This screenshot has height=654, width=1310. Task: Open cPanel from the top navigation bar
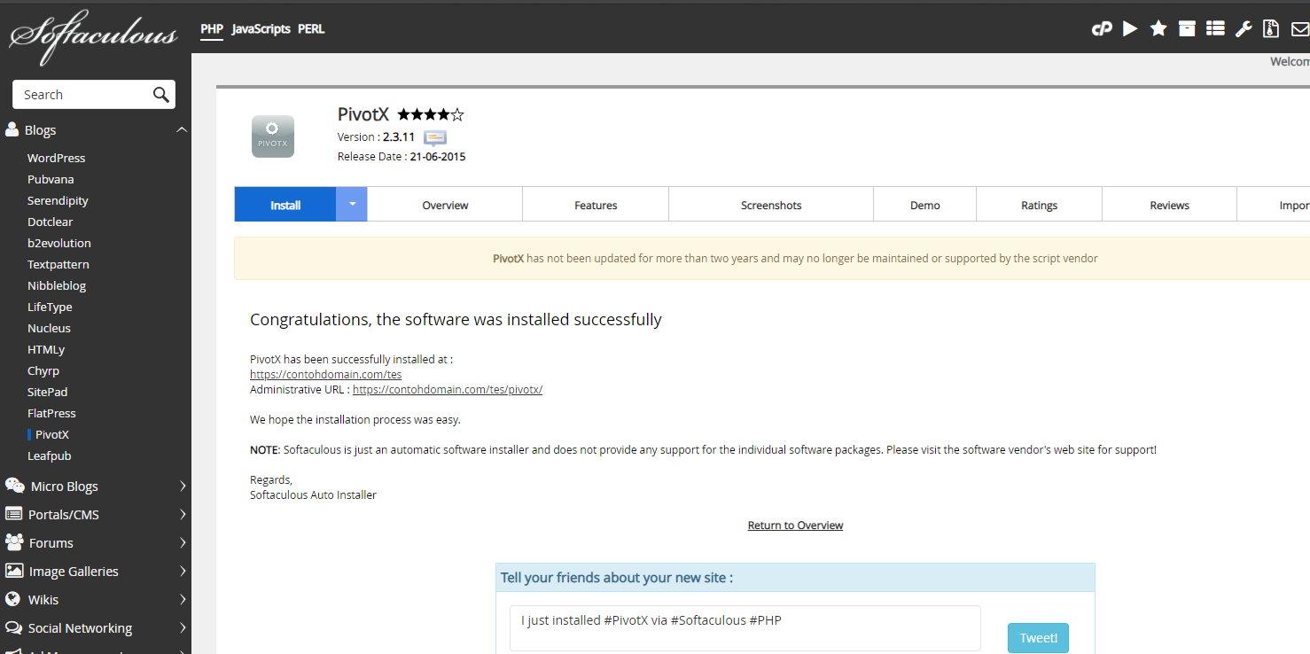click(x=1101, y=28)
